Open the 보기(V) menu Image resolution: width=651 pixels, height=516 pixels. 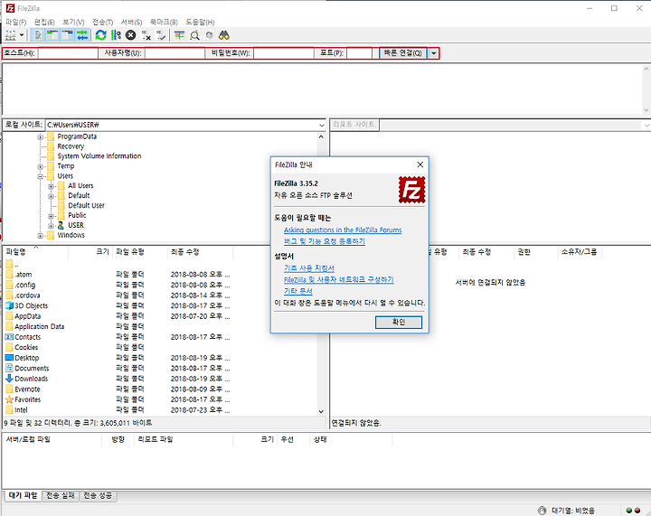73,22
